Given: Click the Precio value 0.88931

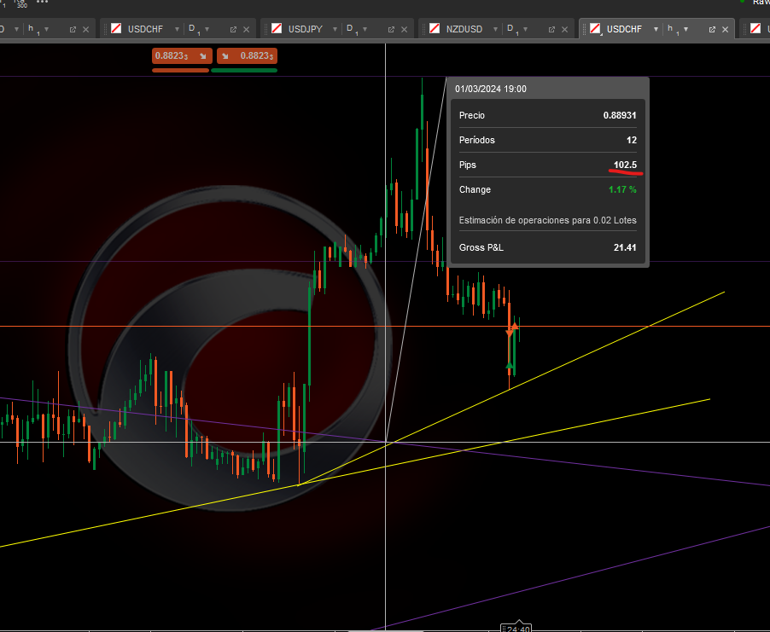Looking at the screenshot, I should pos(620,115).
